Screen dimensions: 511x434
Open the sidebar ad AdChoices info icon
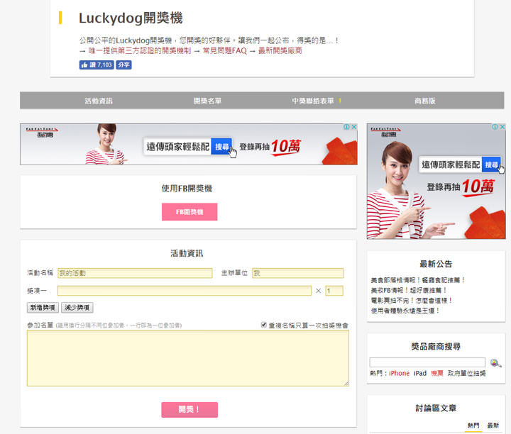point(495,127)
